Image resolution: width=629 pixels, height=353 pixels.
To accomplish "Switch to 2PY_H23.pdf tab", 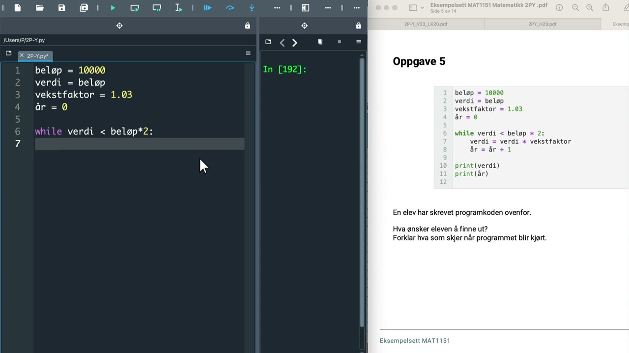I will point(543,24).
